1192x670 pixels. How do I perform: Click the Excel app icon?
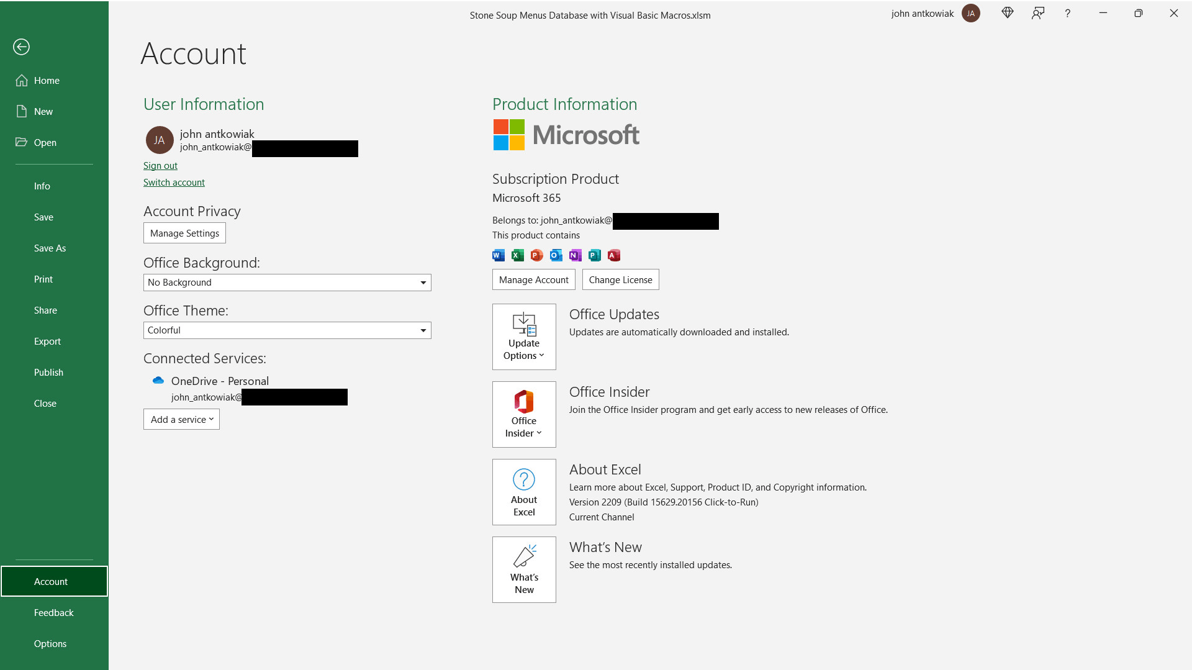[x=518, y=255]
